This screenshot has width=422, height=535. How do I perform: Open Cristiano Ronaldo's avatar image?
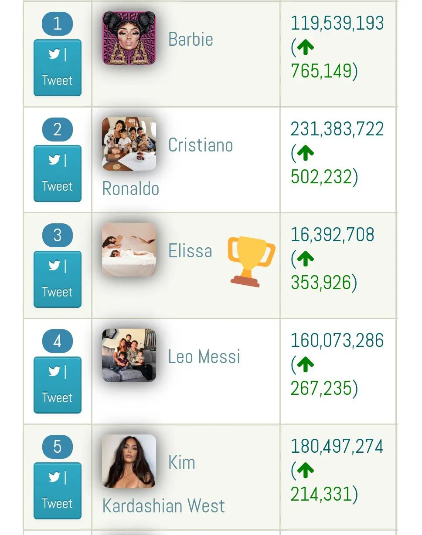pos(129,144)
